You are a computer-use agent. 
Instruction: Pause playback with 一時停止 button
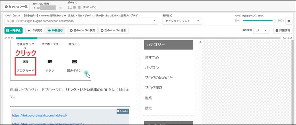13,30
